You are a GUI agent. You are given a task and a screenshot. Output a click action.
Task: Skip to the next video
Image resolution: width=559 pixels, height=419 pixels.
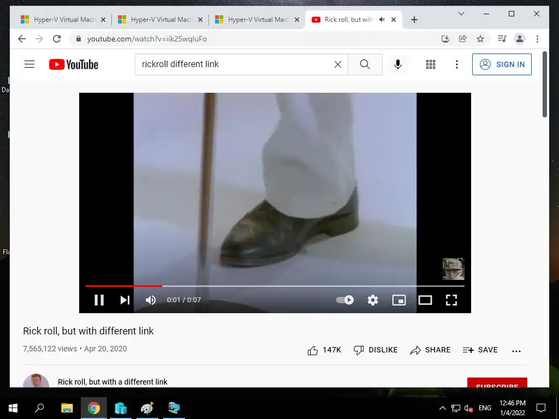click(x=125, y=300)
